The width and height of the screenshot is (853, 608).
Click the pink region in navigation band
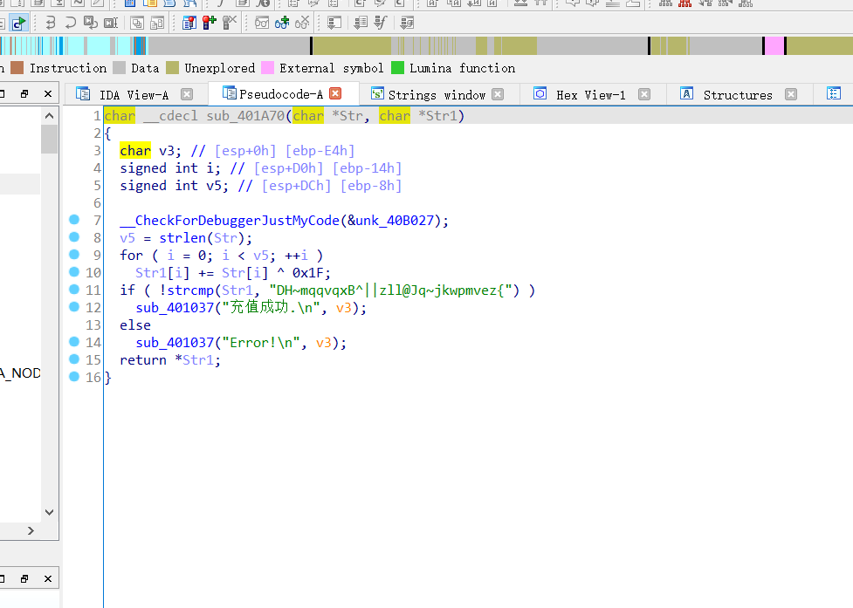(x=774, y=45)
